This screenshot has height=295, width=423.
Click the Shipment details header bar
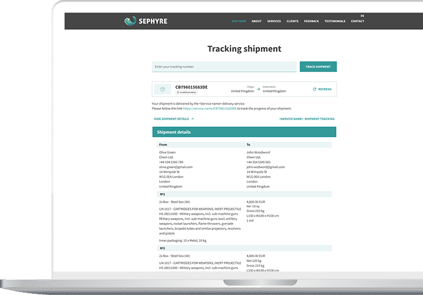point(244,132)
